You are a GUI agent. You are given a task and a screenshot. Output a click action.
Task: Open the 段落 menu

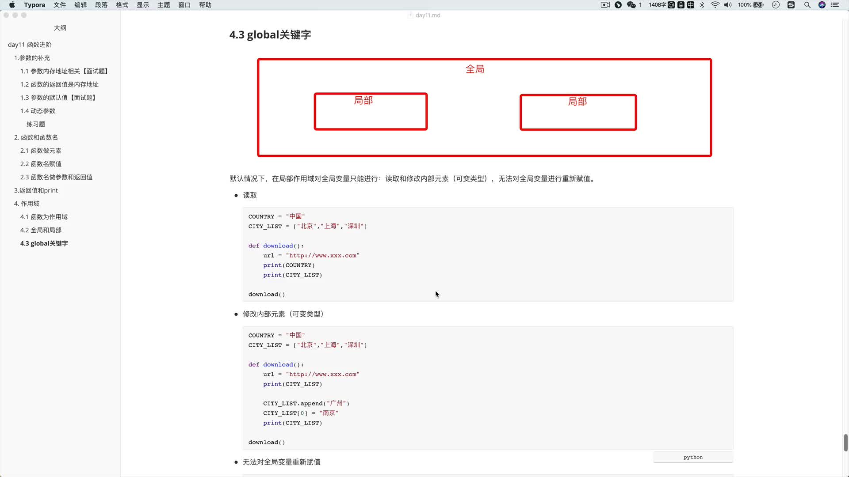[x=101, y=5]
